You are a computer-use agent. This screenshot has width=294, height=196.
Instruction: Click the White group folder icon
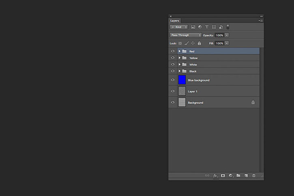click(x=185, y=64)
